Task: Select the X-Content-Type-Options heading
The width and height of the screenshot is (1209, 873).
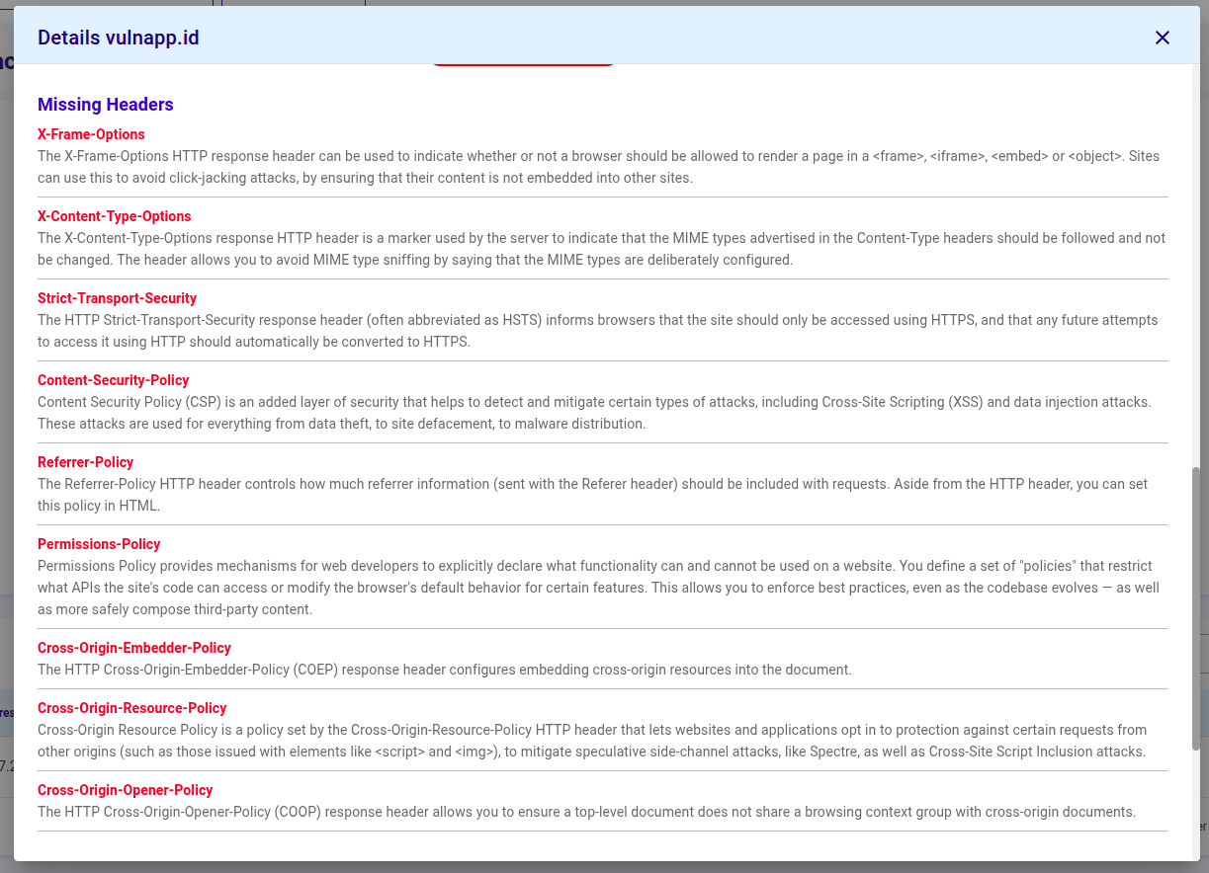Action: click(x=114, y=216)
